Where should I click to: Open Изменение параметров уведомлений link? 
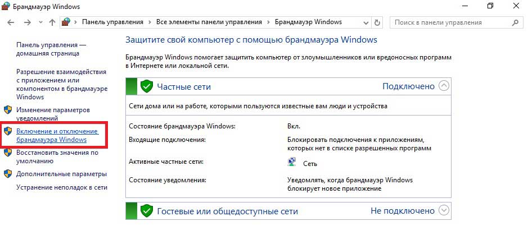coord(53,114)
